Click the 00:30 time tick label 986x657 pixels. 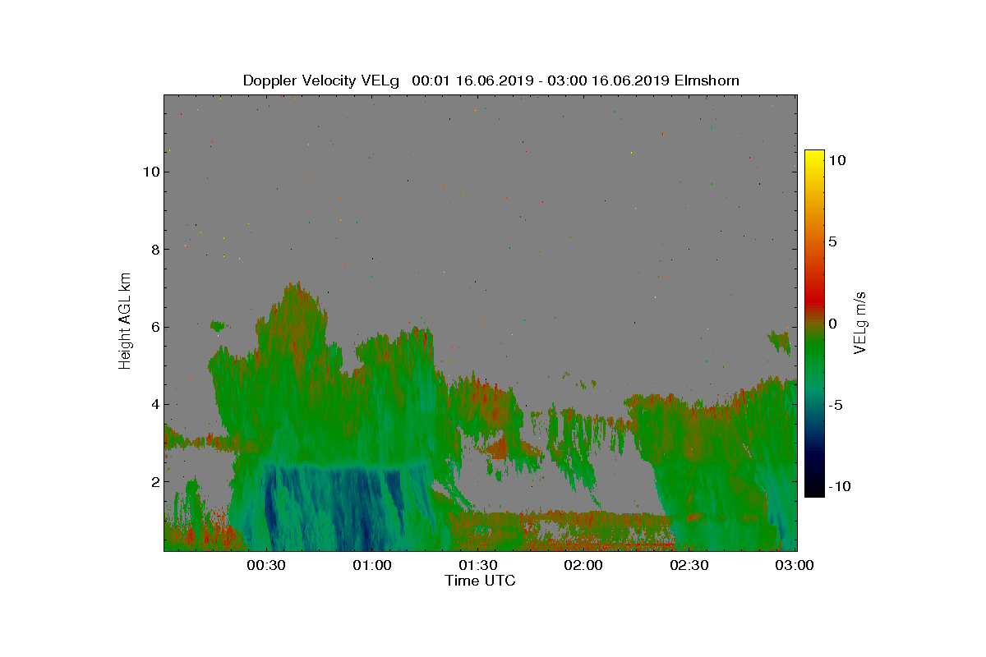tap(266, 565)
